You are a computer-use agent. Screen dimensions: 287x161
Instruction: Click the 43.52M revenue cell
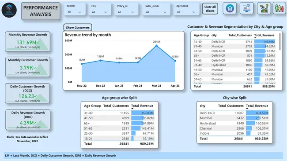click(264, 74)
